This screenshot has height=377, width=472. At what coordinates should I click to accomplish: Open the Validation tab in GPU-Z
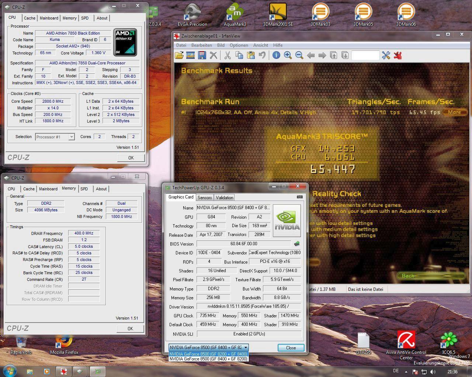(225, 198)
